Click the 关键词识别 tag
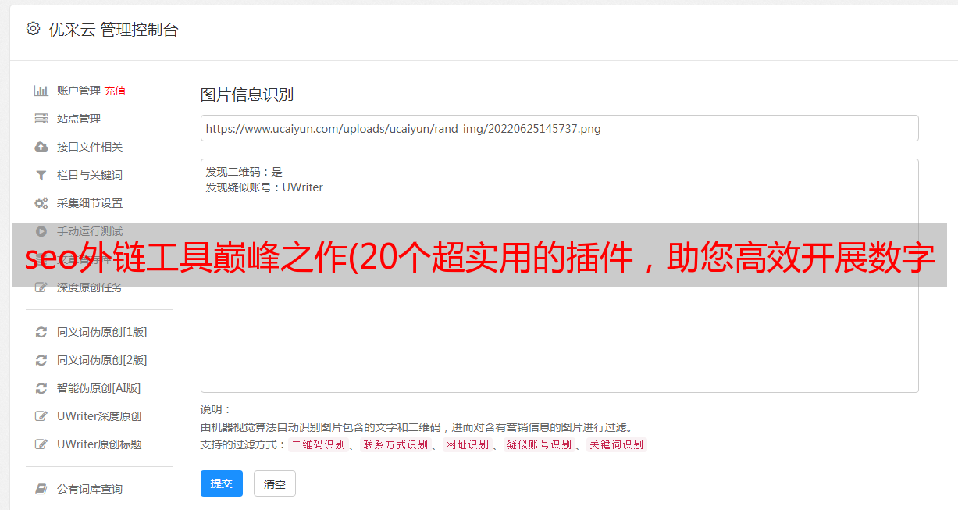 pyautogui.click(x=616, y=444)
